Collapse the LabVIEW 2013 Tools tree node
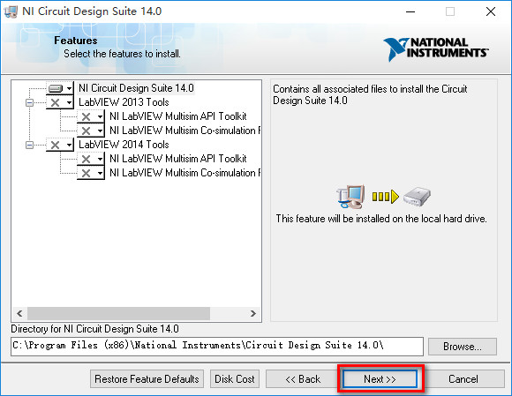The width and height of the screenshot is (512, 396). [29, 103]
